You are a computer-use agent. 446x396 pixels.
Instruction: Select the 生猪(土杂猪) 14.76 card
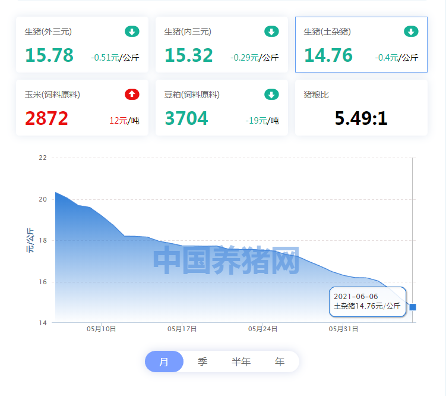point(361,45)
